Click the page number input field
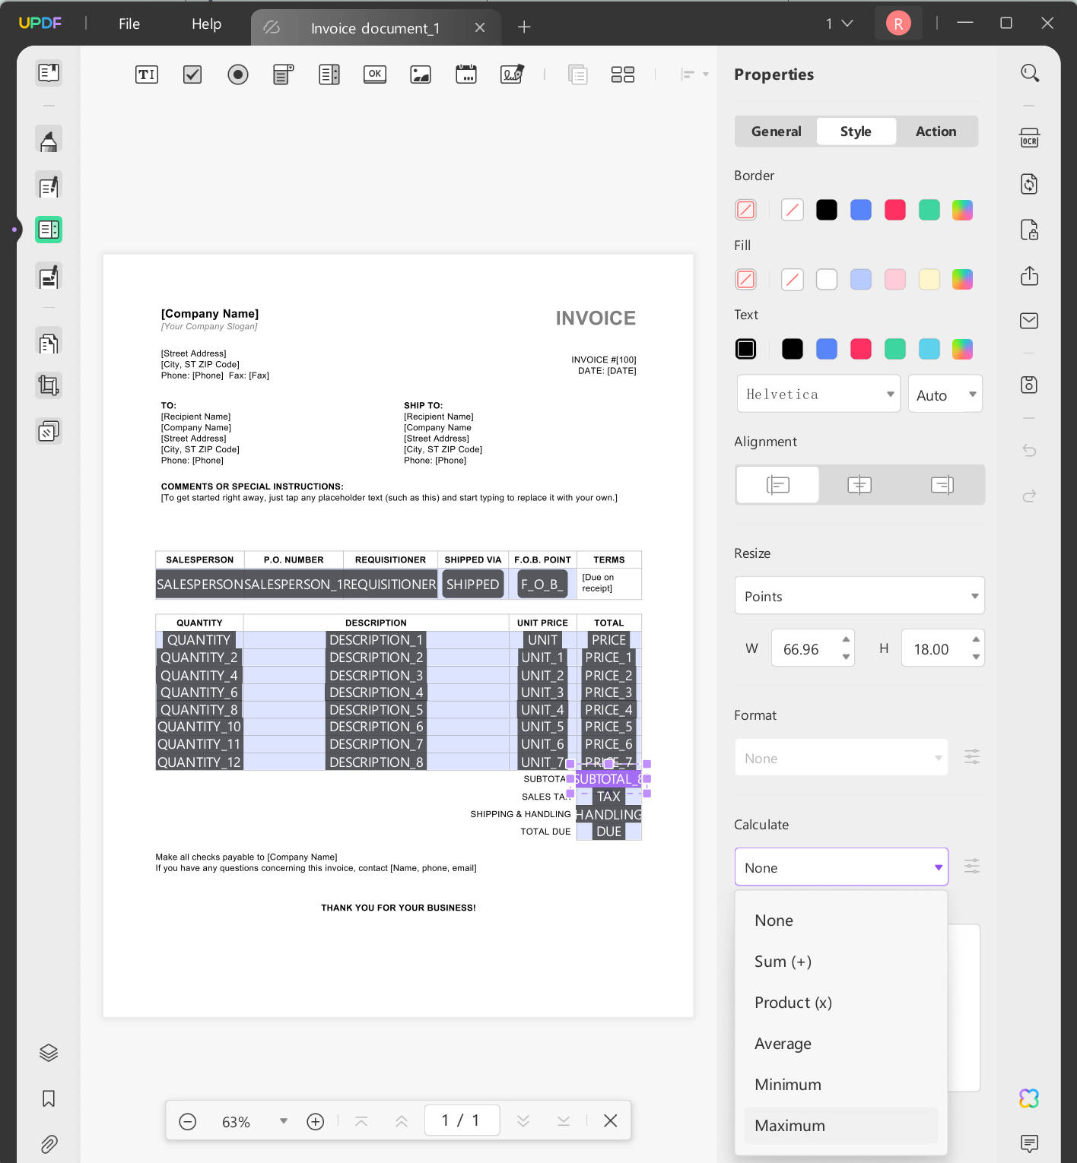1077x1163 pixels. tap(462, 1120)
